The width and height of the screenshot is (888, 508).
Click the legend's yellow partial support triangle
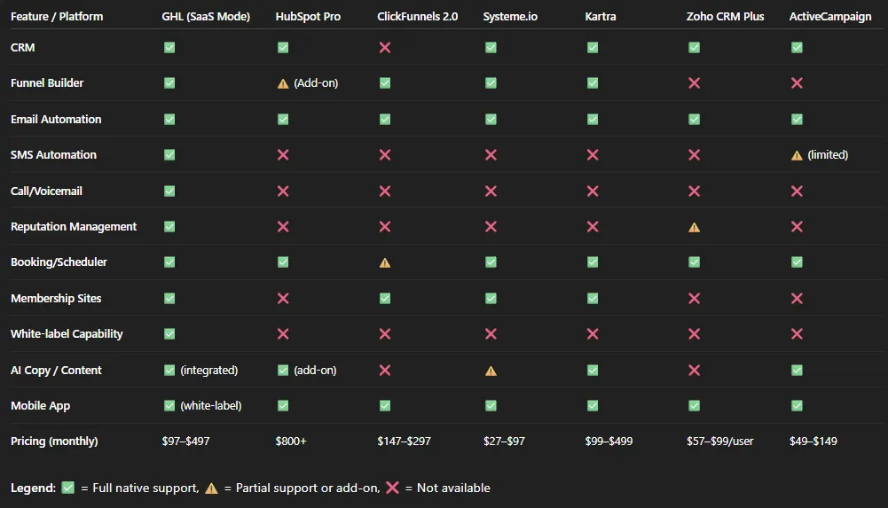click(211, 488)
